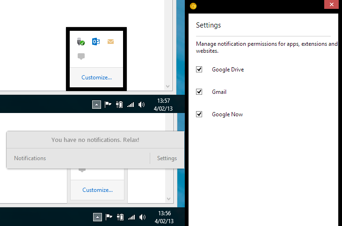Screen dimensions: 342x226
Task: Click the Google Drive label
Action: point(228,70)
